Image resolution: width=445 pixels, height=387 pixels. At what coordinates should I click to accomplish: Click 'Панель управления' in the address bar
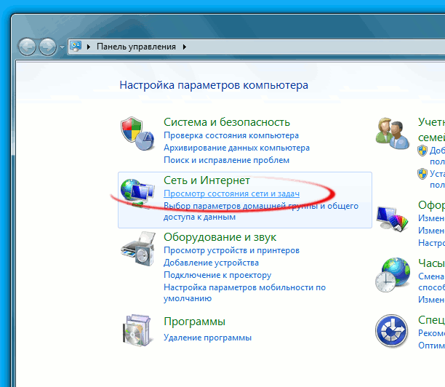coord(136,47)
